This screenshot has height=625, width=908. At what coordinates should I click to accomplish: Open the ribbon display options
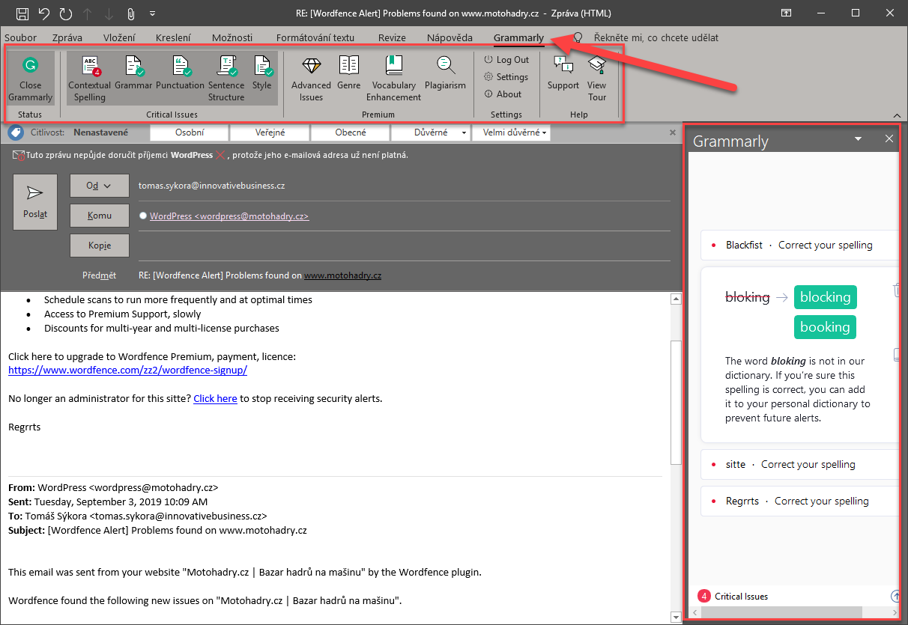click(x=786, y=13)
